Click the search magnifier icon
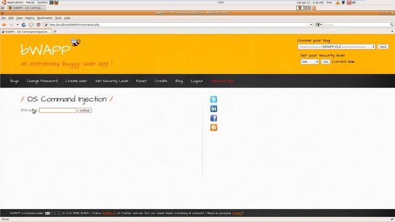This screenshot has height=222, width=395. pos(391,25)
